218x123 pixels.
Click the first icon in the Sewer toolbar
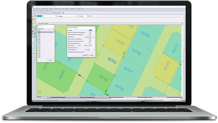[33, 13]
